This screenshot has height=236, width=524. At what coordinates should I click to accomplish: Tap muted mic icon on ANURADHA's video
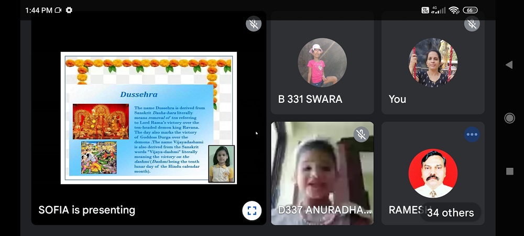[x=361, y=134]
